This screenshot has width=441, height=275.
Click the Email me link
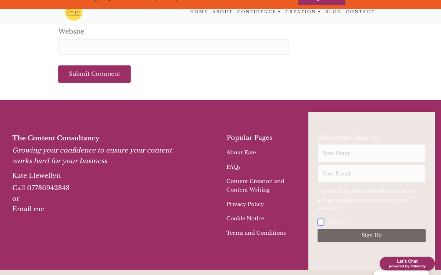[x=28, y=209]
